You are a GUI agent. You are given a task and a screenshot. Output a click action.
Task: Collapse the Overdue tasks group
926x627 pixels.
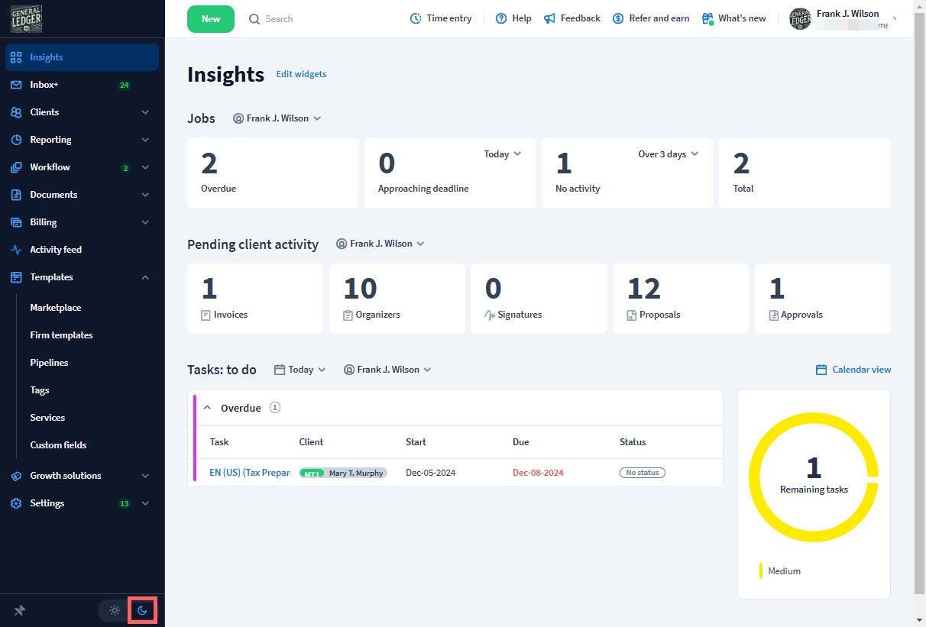click(207, 408)
